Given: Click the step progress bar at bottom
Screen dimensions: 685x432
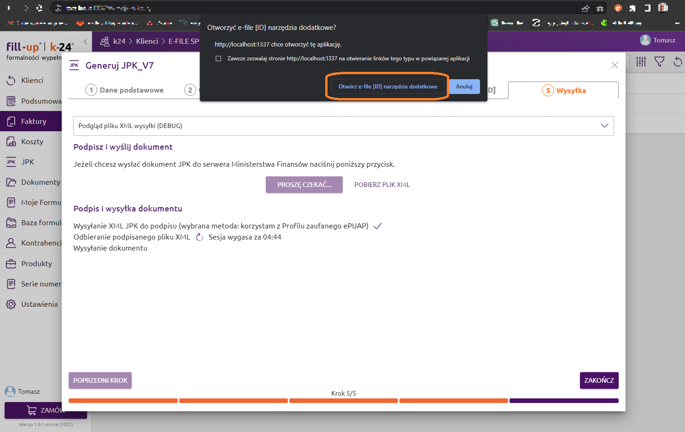Looking at the screenshot, I should (x=343, y=401).
